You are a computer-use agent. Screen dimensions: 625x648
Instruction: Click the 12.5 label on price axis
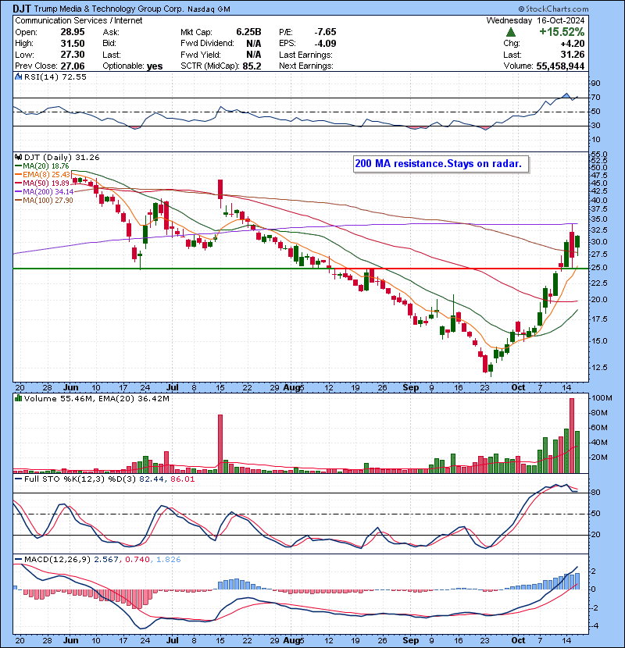[x=599, y=368]
